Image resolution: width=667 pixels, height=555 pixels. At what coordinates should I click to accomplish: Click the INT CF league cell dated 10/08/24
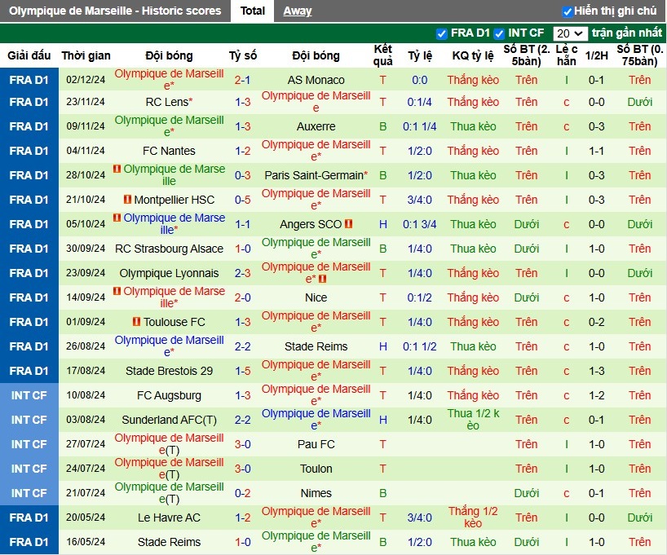29,395
